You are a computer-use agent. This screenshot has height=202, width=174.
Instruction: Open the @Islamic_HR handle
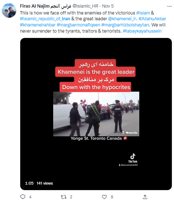(x=85, y=6)
